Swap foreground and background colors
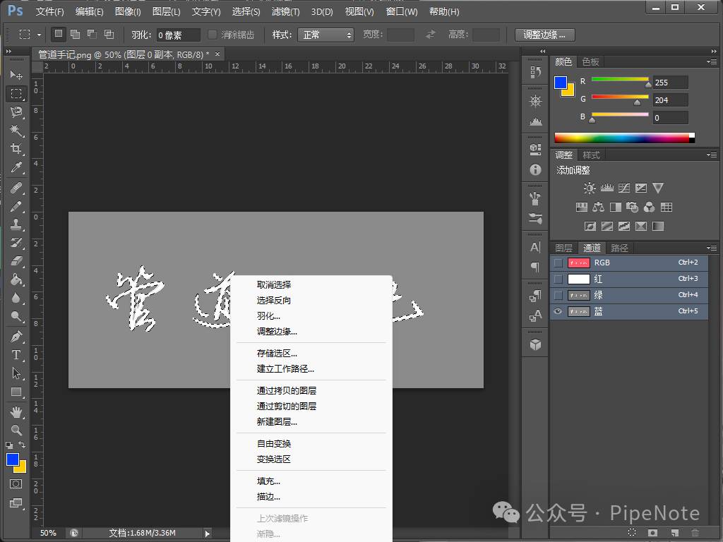The width and height of the screenshot is (723, 542). [x=22, y=445]
